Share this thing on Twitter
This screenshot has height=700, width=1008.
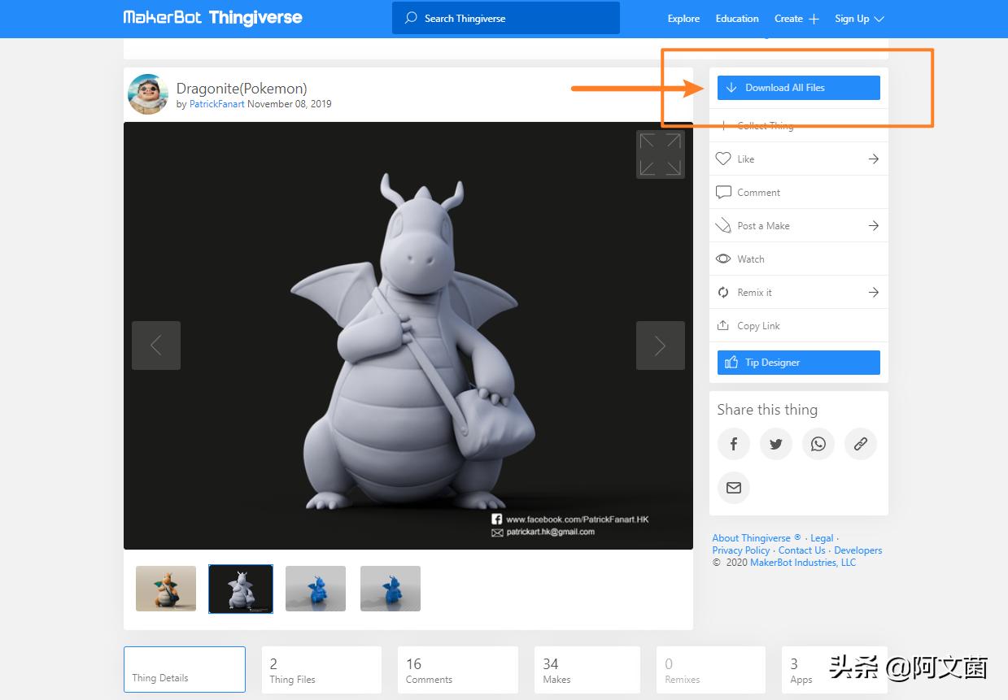[775, 444]
